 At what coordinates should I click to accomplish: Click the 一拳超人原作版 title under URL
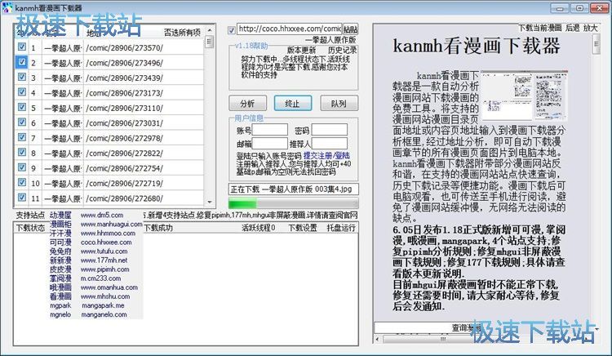(x=330, y=40)
